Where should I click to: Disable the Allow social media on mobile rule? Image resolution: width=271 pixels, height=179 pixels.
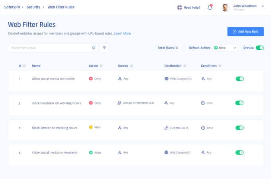[x=240, y=79]
